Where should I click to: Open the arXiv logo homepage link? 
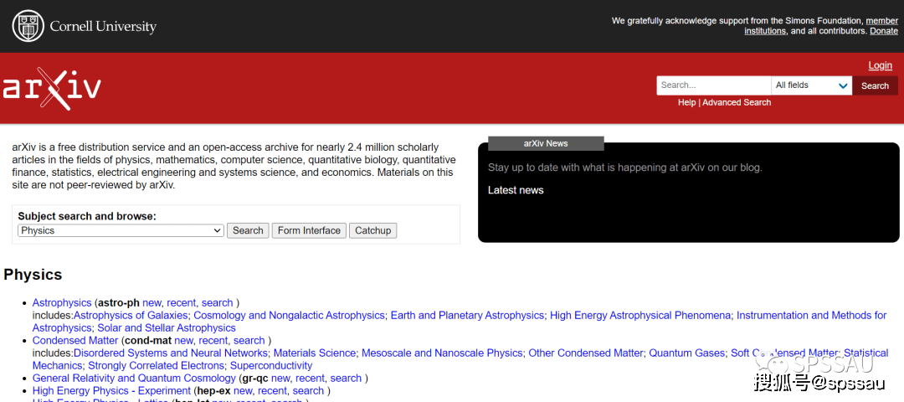(52, 89)
